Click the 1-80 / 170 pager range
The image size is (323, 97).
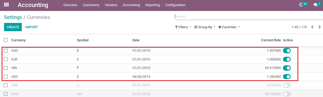click(x=299, y=27)
